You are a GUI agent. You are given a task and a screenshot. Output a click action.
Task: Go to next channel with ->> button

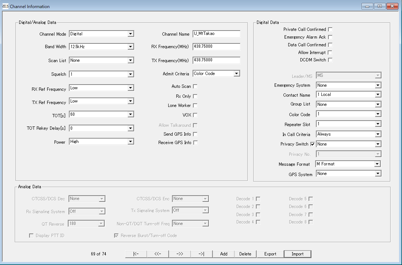pyautogui.click(x=180, y=254)
